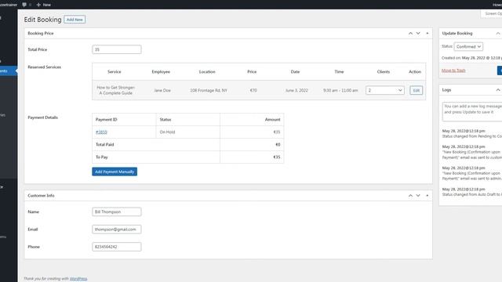Move Booking Price panel down

pos(418,33)
